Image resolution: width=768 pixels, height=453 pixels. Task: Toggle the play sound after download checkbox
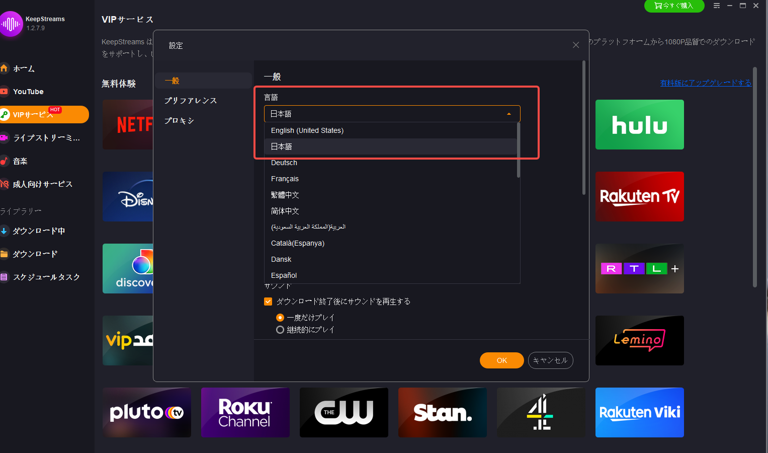268,301
